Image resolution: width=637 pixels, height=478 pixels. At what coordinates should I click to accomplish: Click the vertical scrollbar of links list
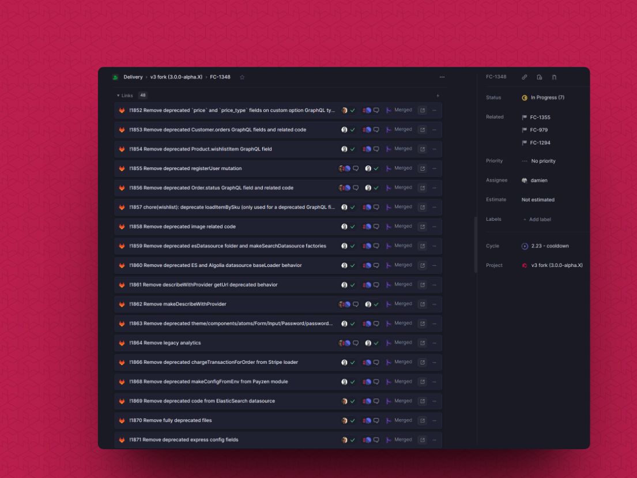pos(476,244)
